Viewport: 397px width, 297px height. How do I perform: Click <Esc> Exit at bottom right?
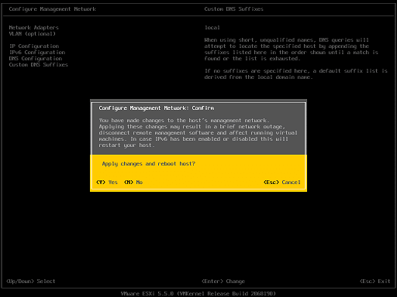point(375,282)
